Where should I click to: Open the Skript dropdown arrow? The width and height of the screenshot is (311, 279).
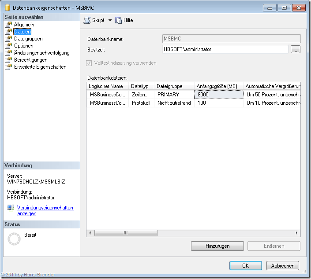tap(110, 20)
